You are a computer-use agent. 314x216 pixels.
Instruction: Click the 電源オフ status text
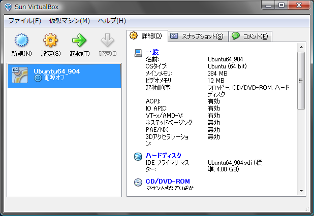pyautogui.click(x=54, y=78)
